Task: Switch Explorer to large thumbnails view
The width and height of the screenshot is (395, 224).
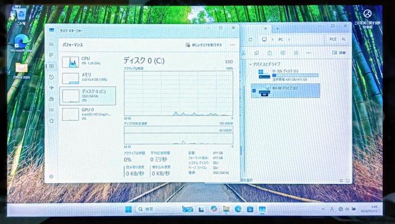Action: (x=348, y=180)
